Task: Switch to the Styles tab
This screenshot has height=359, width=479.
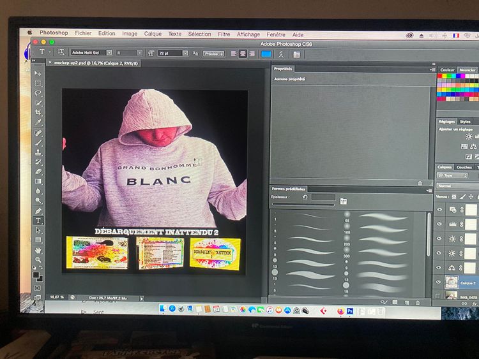Action: 465,121
